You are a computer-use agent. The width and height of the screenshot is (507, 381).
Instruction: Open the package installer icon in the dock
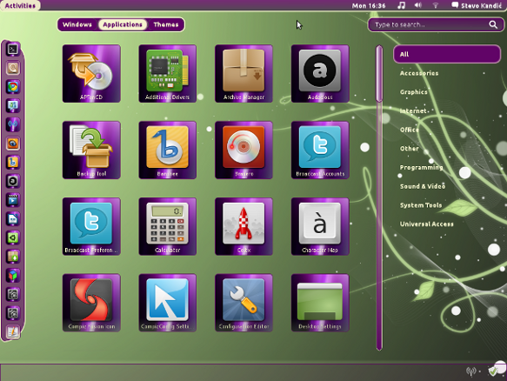13,257
